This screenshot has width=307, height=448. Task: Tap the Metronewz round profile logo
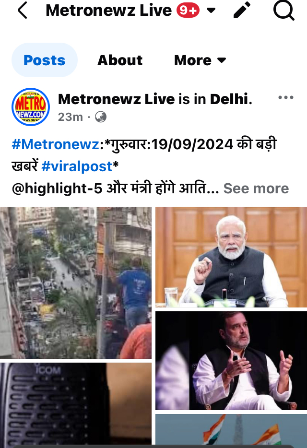click(x=31, y=107)
